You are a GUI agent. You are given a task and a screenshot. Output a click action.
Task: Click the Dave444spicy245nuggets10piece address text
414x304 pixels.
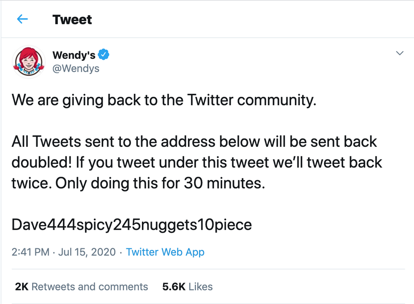click(131, 225)
